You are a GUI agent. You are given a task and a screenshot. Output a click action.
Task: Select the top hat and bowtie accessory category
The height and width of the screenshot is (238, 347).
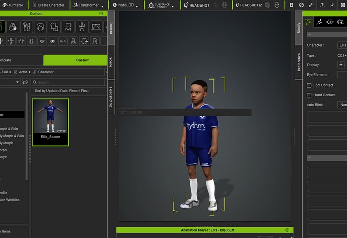point(68,27)
